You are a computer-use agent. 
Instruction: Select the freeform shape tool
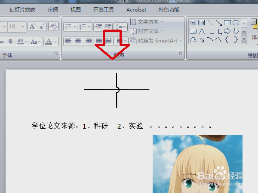coord(193,40)
